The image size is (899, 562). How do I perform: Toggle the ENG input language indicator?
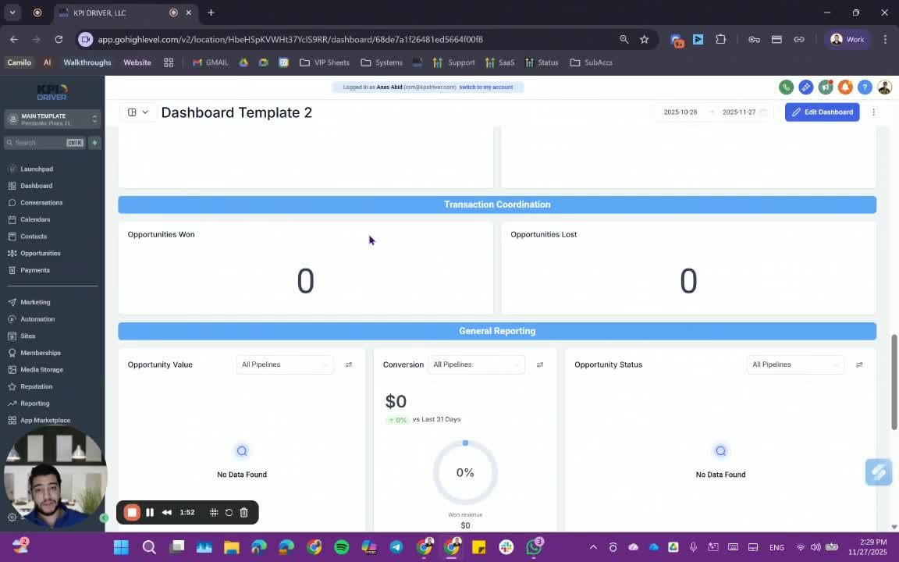(776, 547)
